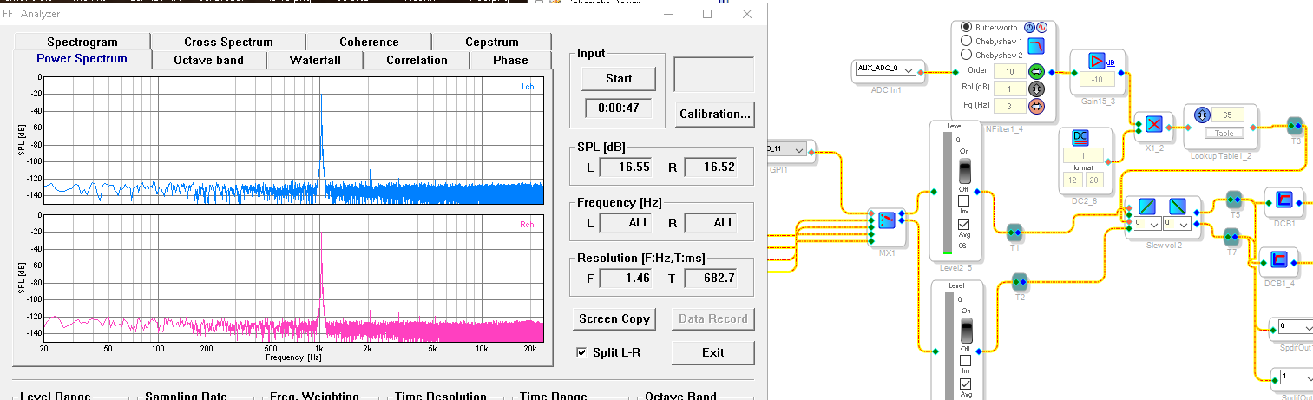Click the Calibration... button
This screenshot has width=1313, height=400.
(x=714, y=114)
